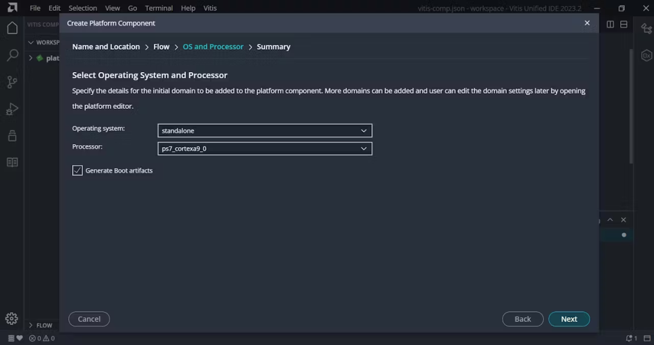
Task: Toggle the panel layout icon
Action: click(x=624, y=25)
